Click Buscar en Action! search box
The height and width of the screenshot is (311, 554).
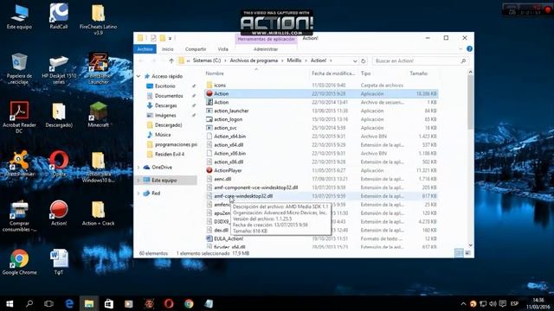[420, 61]
